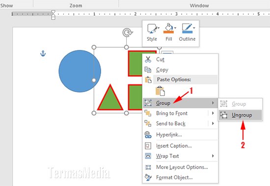Choose the Keep Source Formatting paste button
The height and width of the screenshot is (186, 270).
(160, 91)
